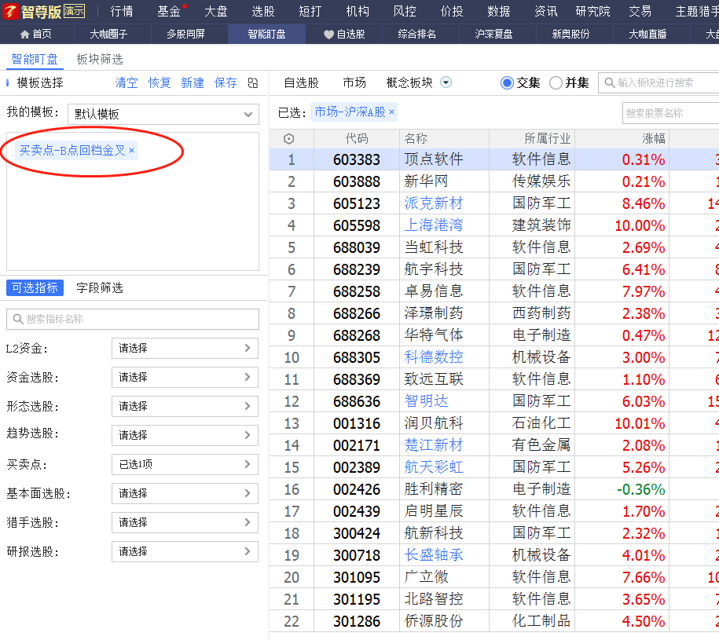Switch to the 大咖直播 tab
This screenshot has width=719, height=640.
(x=648, y=35)
